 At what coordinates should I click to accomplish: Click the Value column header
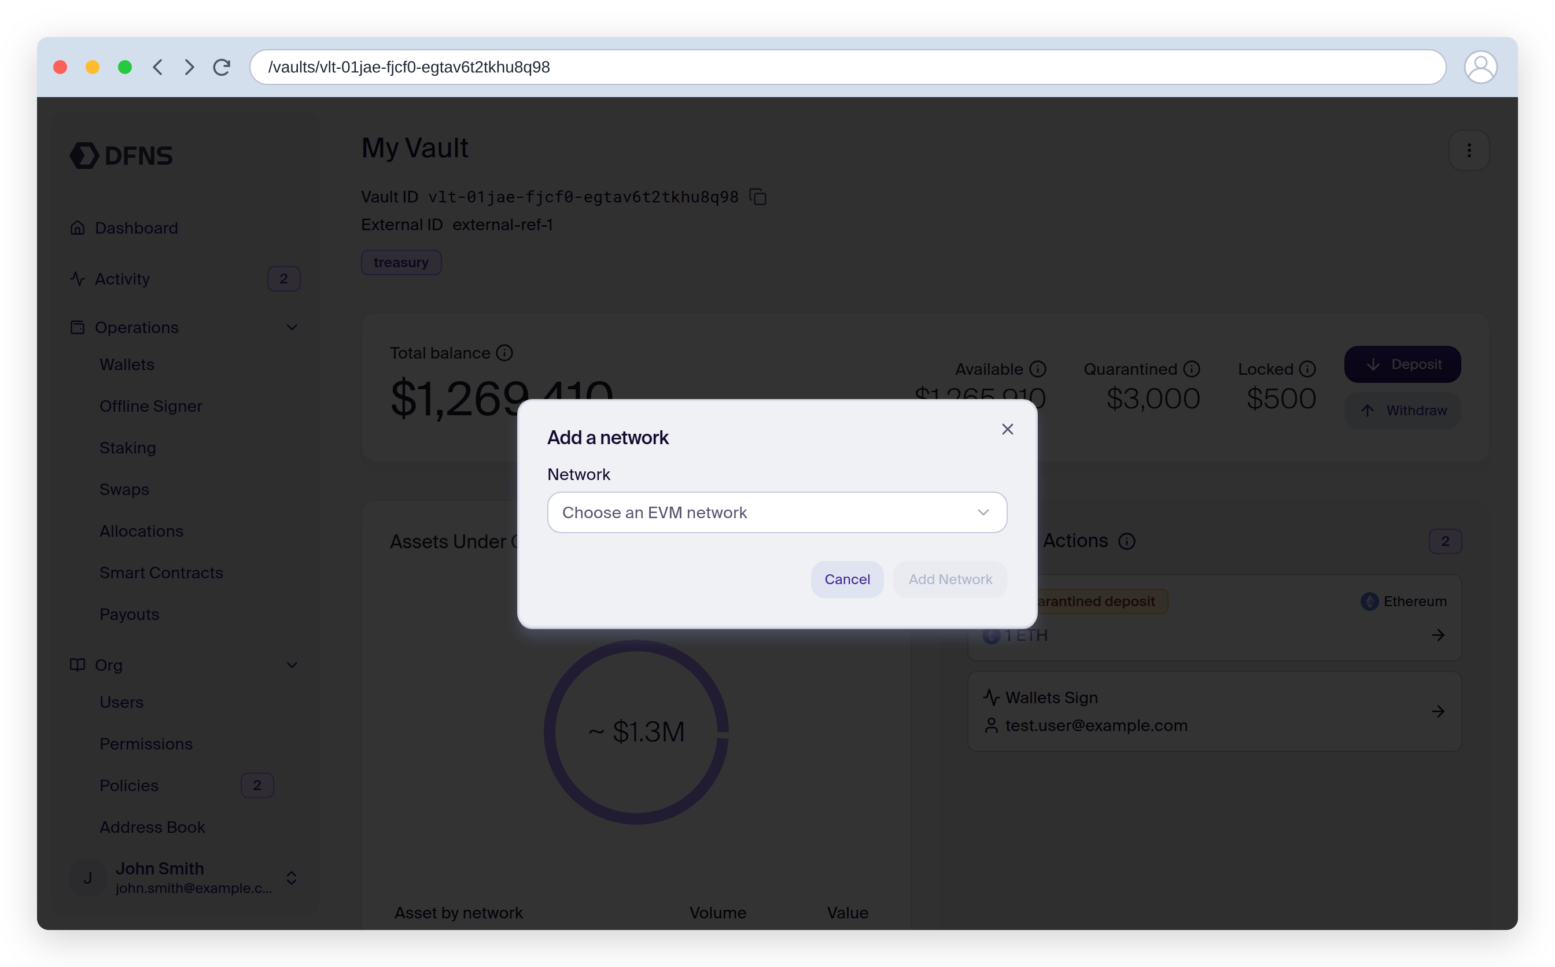pos(847,913)
